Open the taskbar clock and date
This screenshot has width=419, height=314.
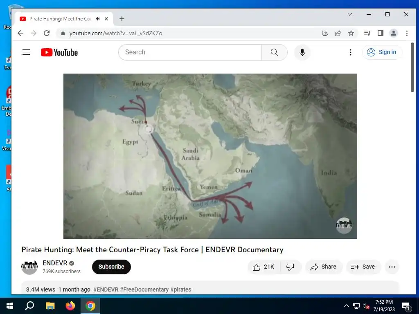[384, 306]
